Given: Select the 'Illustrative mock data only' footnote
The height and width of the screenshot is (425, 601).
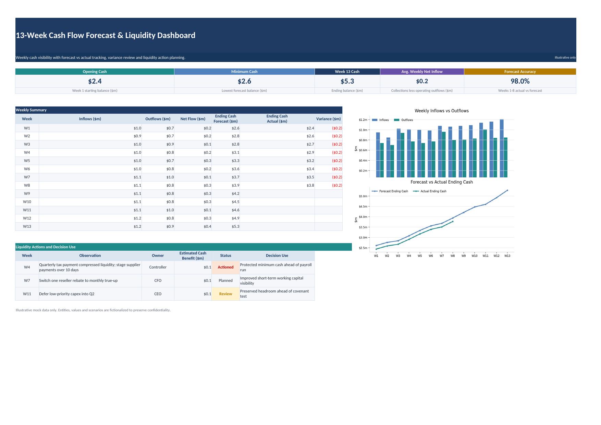Looking at the screenshot, I should click(93, 310).
